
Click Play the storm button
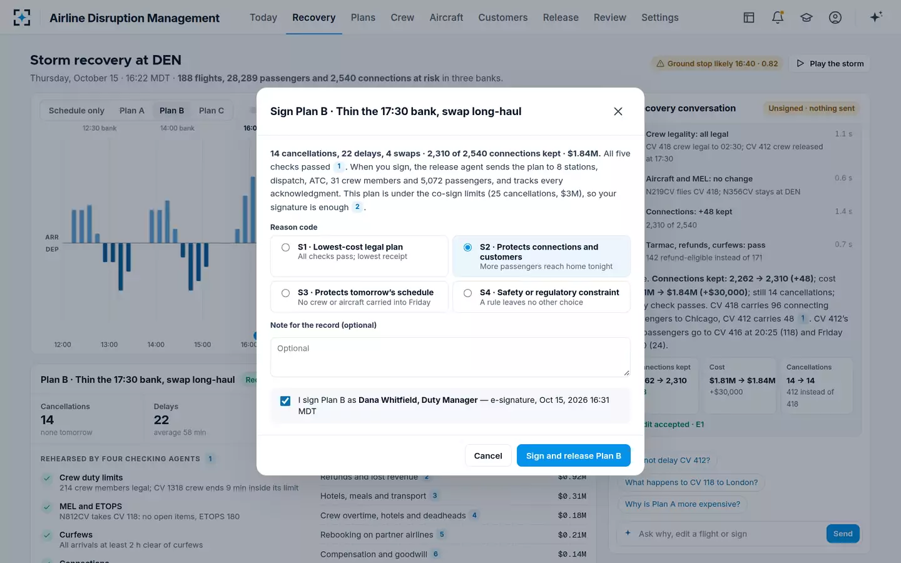(830, 63)
